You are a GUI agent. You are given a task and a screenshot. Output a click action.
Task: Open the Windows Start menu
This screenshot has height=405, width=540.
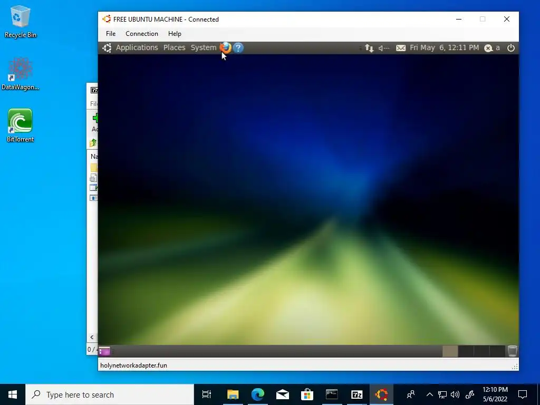[13, 394]
